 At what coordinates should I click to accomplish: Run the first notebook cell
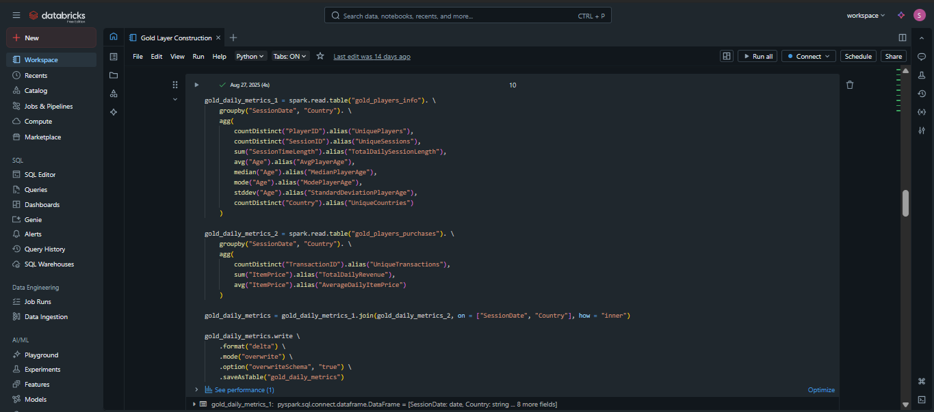(x=196, y=85)
